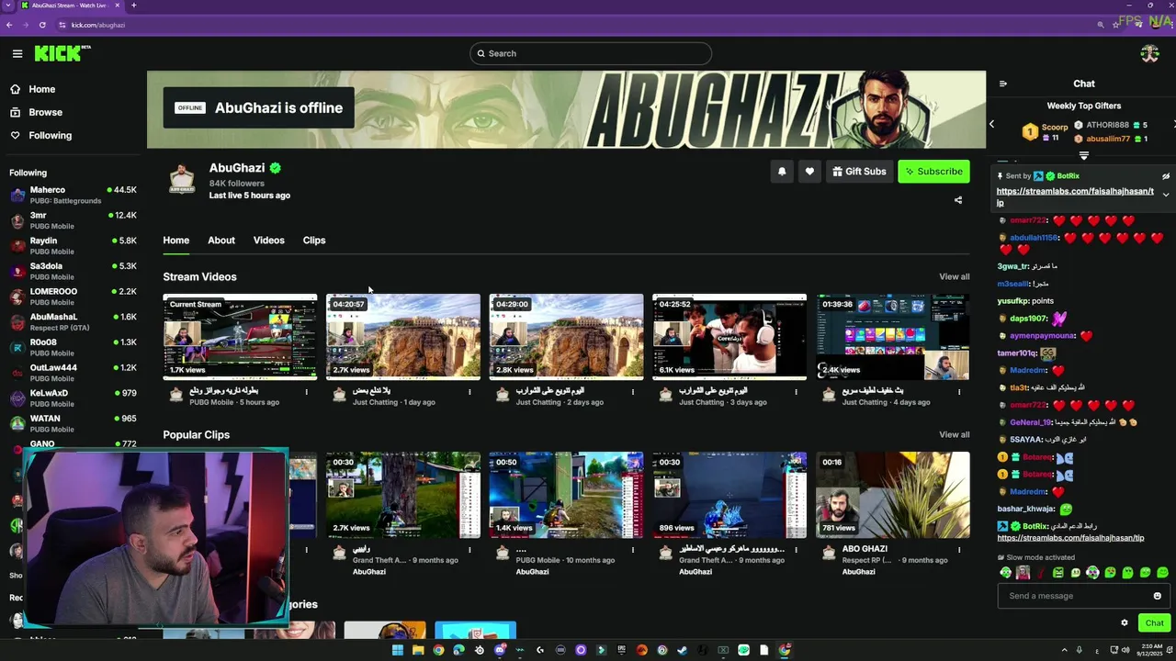Open the 04:20:57 stream video thumbnail
1176x661 pixels.
403,337
